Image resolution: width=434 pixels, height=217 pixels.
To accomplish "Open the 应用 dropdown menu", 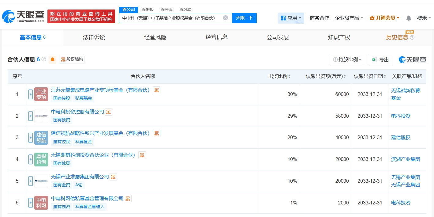I will (x=291, y=18).
